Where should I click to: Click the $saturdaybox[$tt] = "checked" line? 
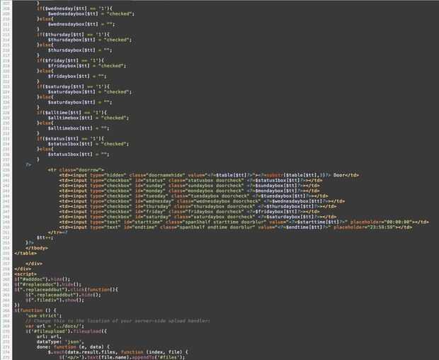[90, 92]
